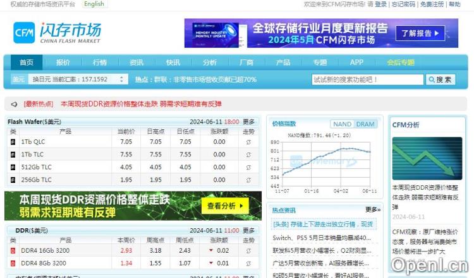Open the hot topic headline about 群联
The image size is (474, 278).
tap(205, 79)
